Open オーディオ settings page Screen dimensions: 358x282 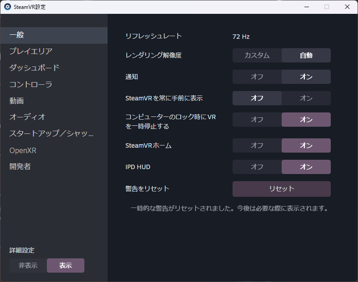point(54,117)
